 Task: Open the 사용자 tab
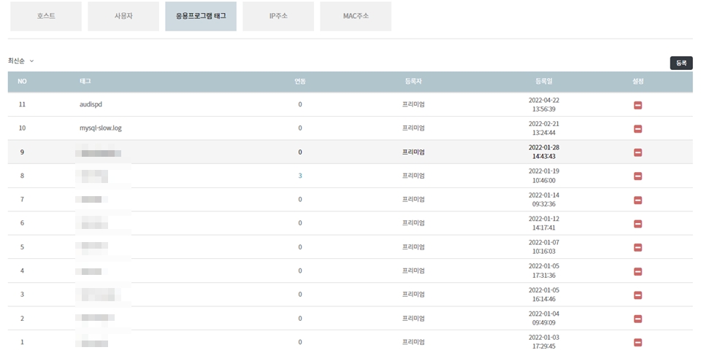tap(123, 16)
